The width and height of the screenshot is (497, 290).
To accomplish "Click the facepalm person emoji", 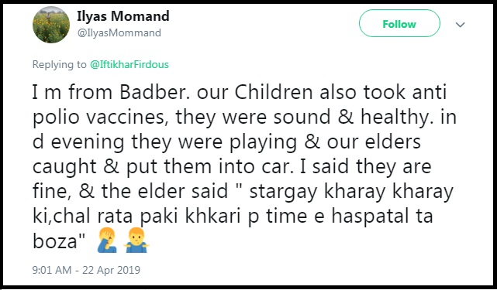I will (108, 241).
